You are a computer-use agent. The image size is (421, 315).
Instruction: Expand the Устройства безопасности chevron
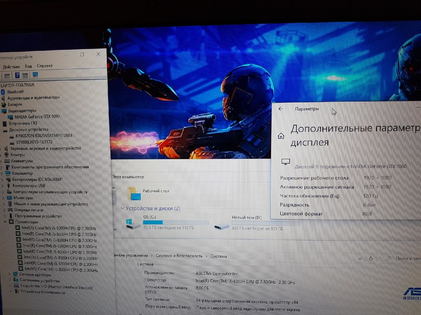[12, 292]
